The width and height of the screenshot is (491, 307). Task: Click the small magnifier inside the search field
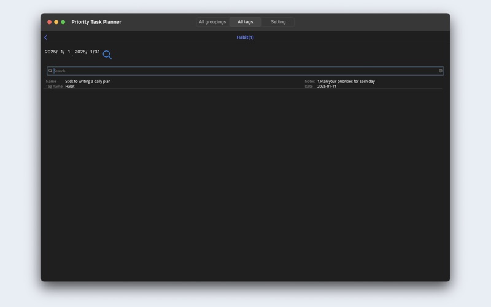click(x=50, y=71)
